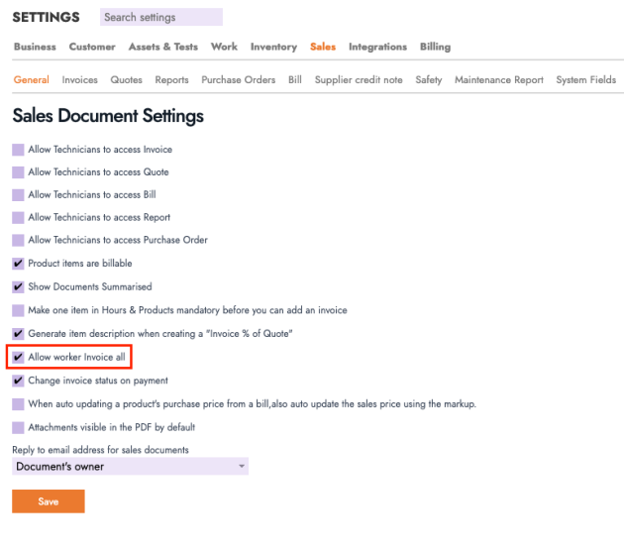Disable Change invoice status on payment

pyautogui.click(x=18, y=381)
